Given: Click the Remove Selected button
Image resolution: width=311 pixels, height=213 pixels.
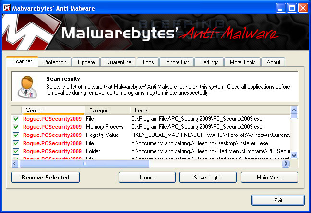Looking at the screenshot, I should (45, 178).
